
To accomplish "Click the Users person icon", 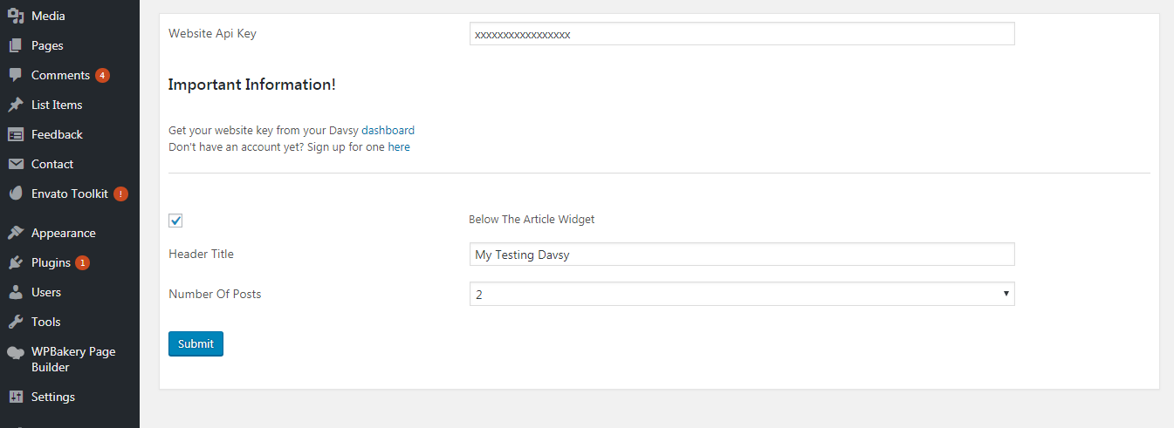I will click(x=15, y=292).
